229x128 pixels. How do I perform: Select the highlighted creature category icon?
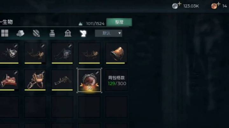(x=83, y=34)
